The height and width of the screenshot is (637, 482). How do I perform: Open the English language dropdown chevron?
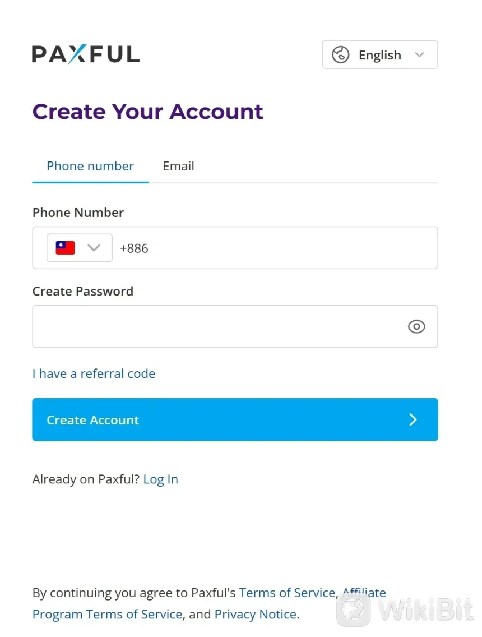(419, 55)
